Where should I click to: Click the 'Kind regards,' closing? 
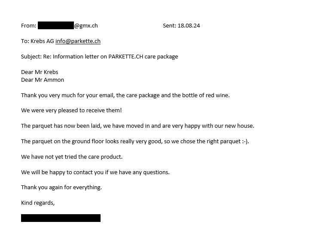click(x=38, y=203)
